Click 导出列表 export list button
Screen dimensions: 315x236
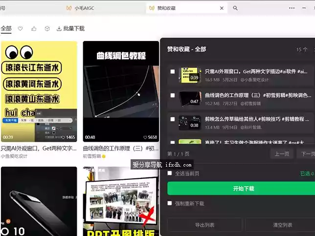click(x=204, y=225)
